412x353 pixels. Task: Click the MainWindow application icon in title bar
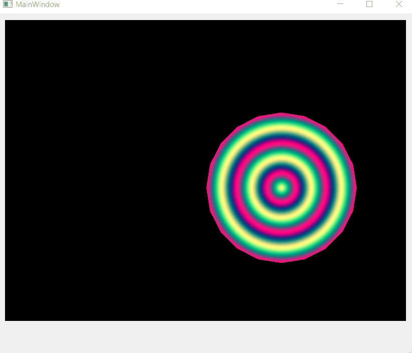(x=8, y=4)
